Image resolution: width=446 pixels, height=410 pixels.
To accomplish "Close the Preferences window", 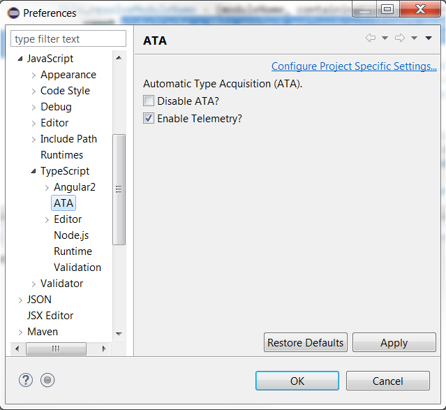I will point(420,9).
